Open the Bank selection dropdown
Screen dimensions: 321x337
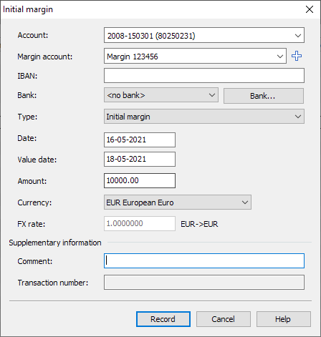tap(161, 95)
